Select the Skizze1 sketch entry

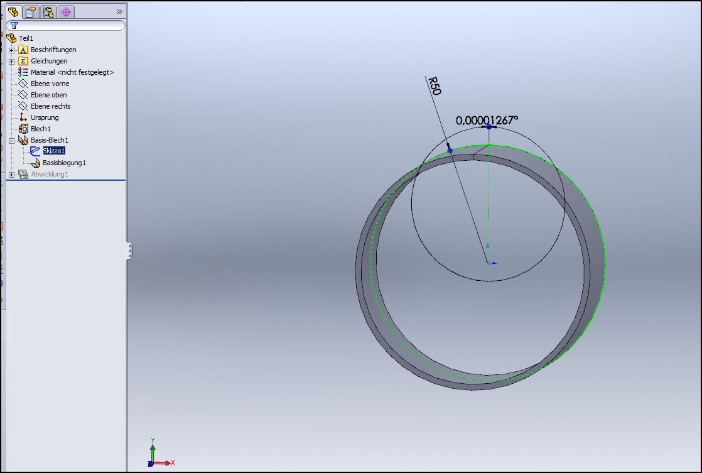click(54, 151)
